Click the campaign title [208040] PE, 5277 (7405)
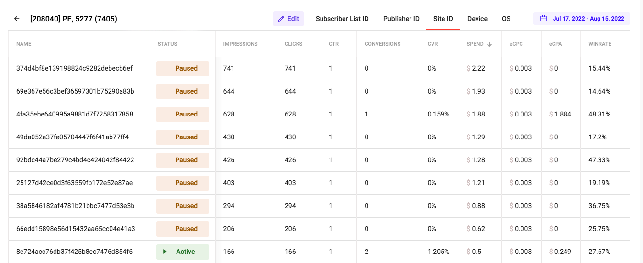 (74, 19)
